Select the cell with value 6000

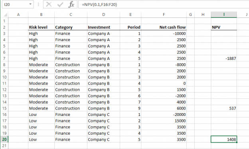[x=164, y=108]
